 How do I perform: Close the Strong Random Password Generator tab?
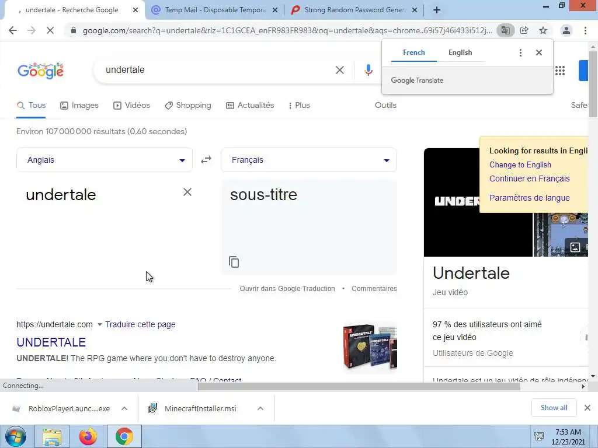tap(415, 10)
